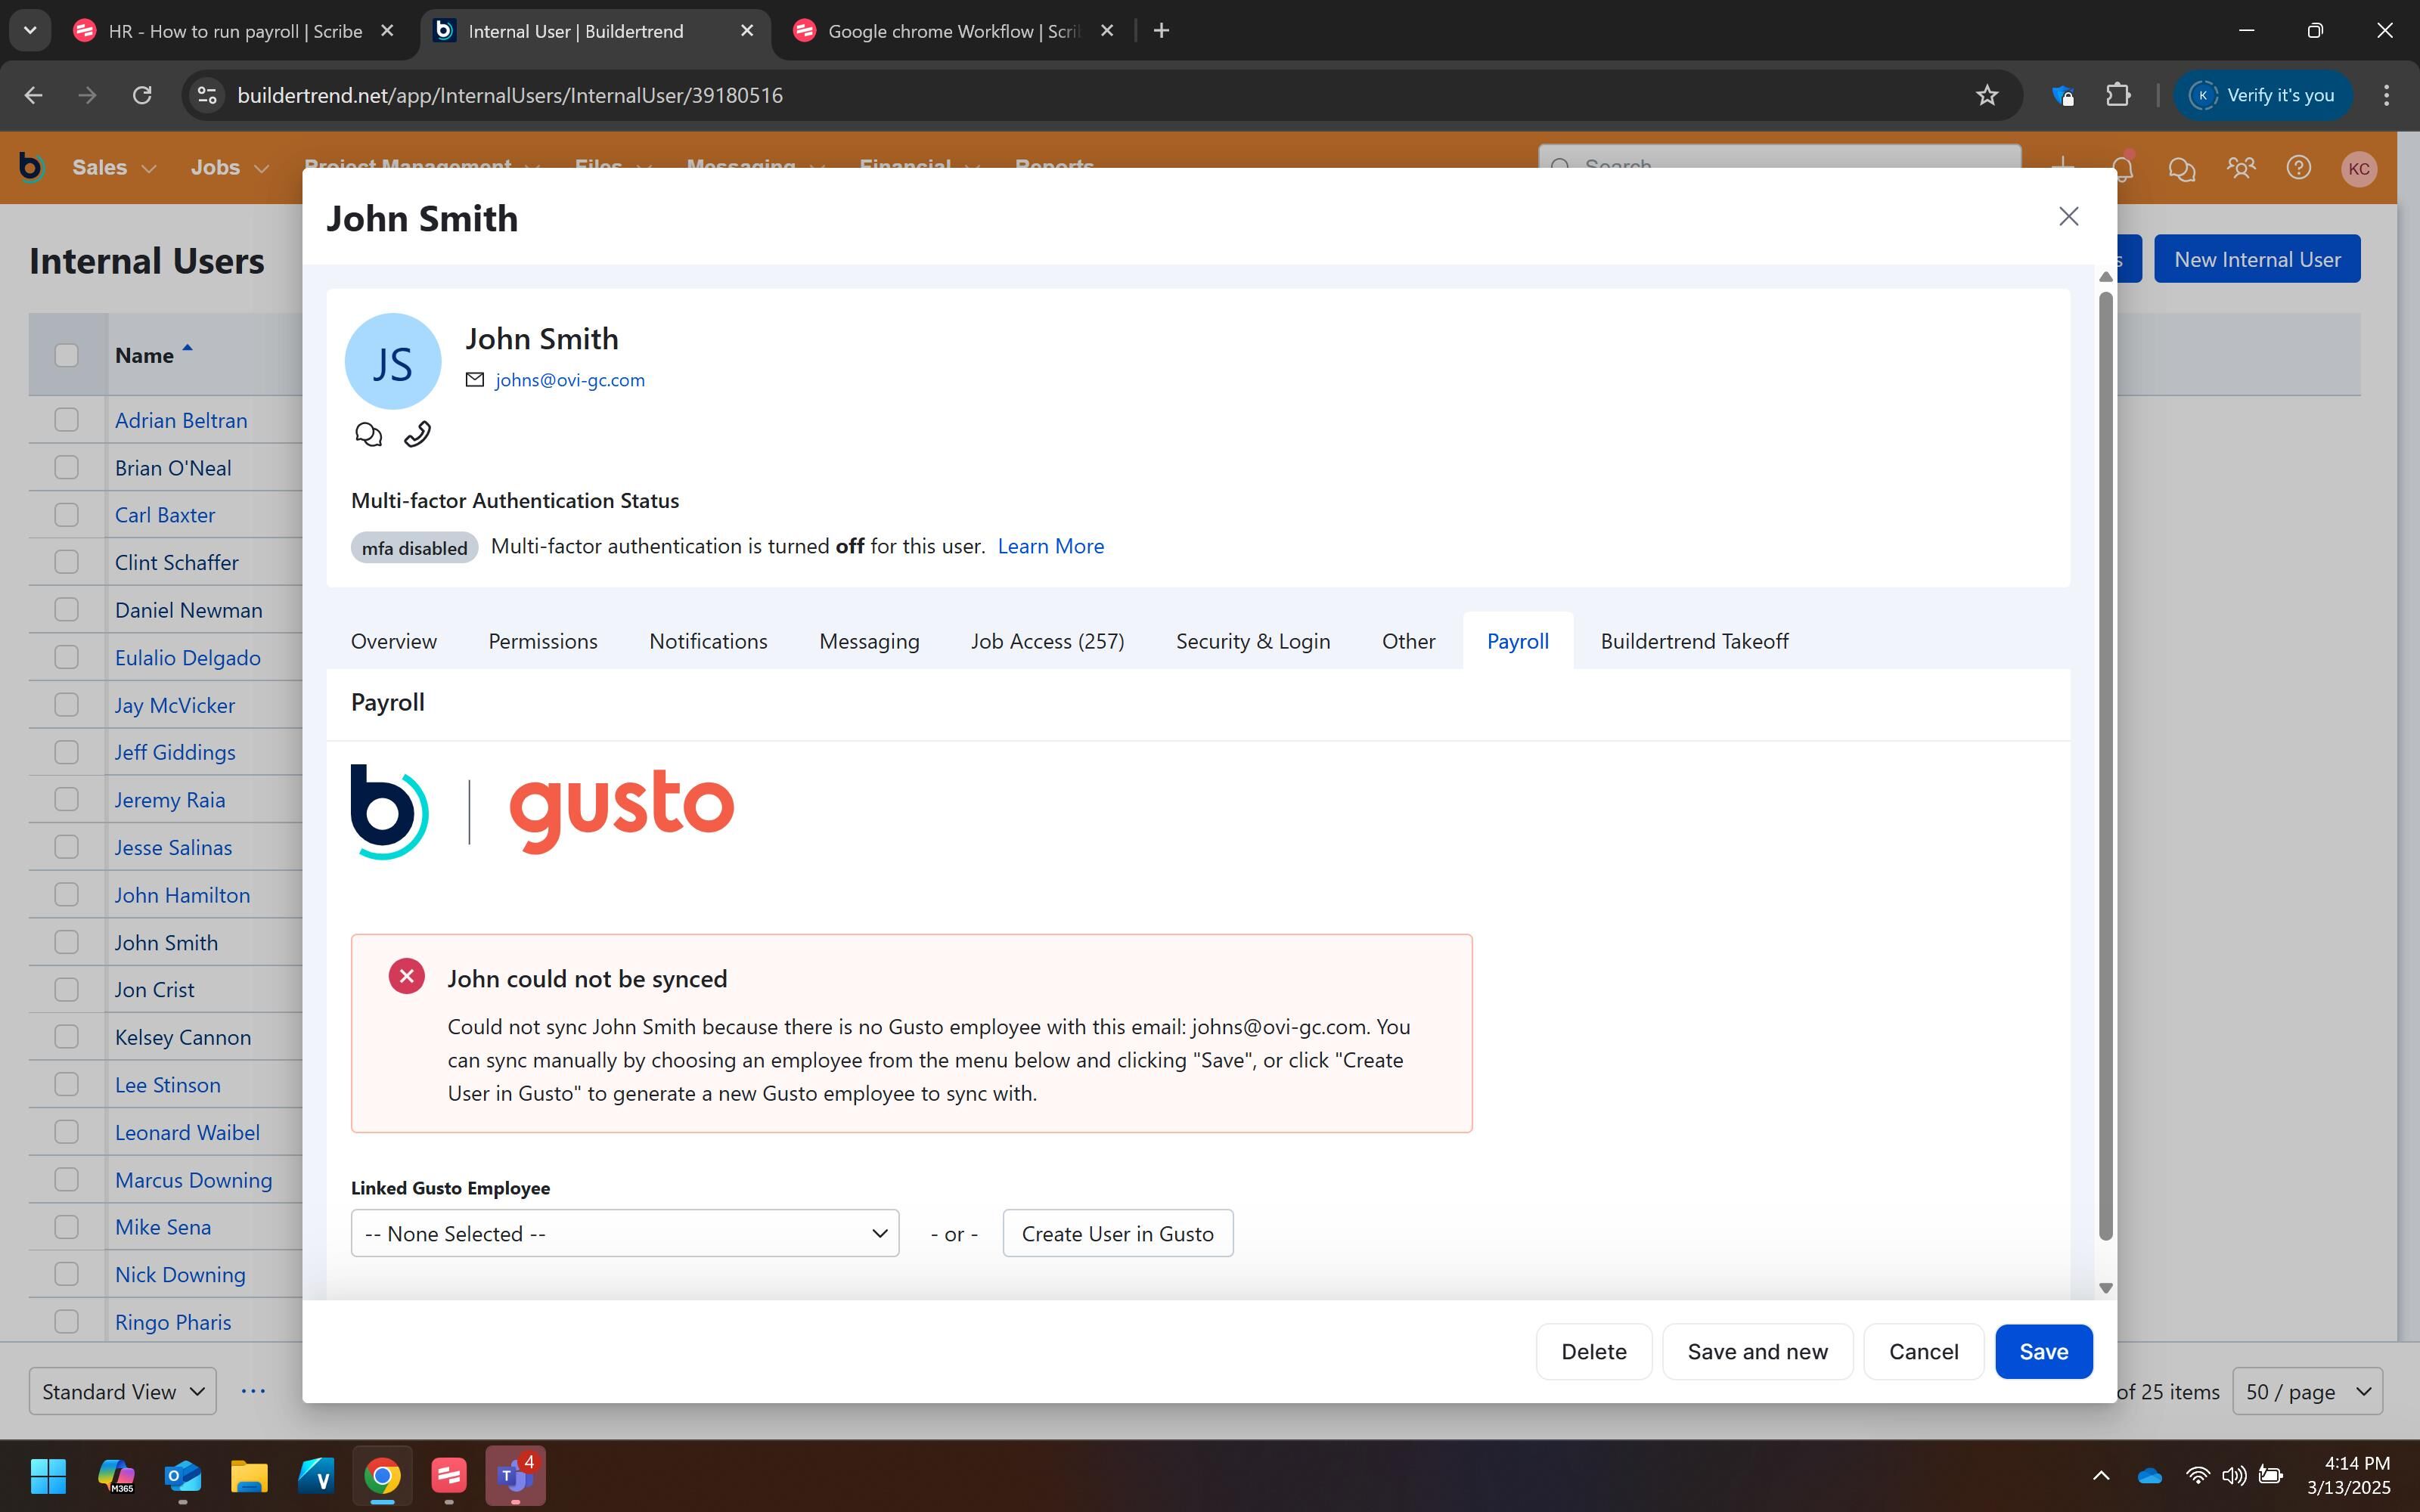Switch to the Buildertrend Takeoff tab
Viewport: 2420px width, 1512px height.
click(x=1694, y=641)
